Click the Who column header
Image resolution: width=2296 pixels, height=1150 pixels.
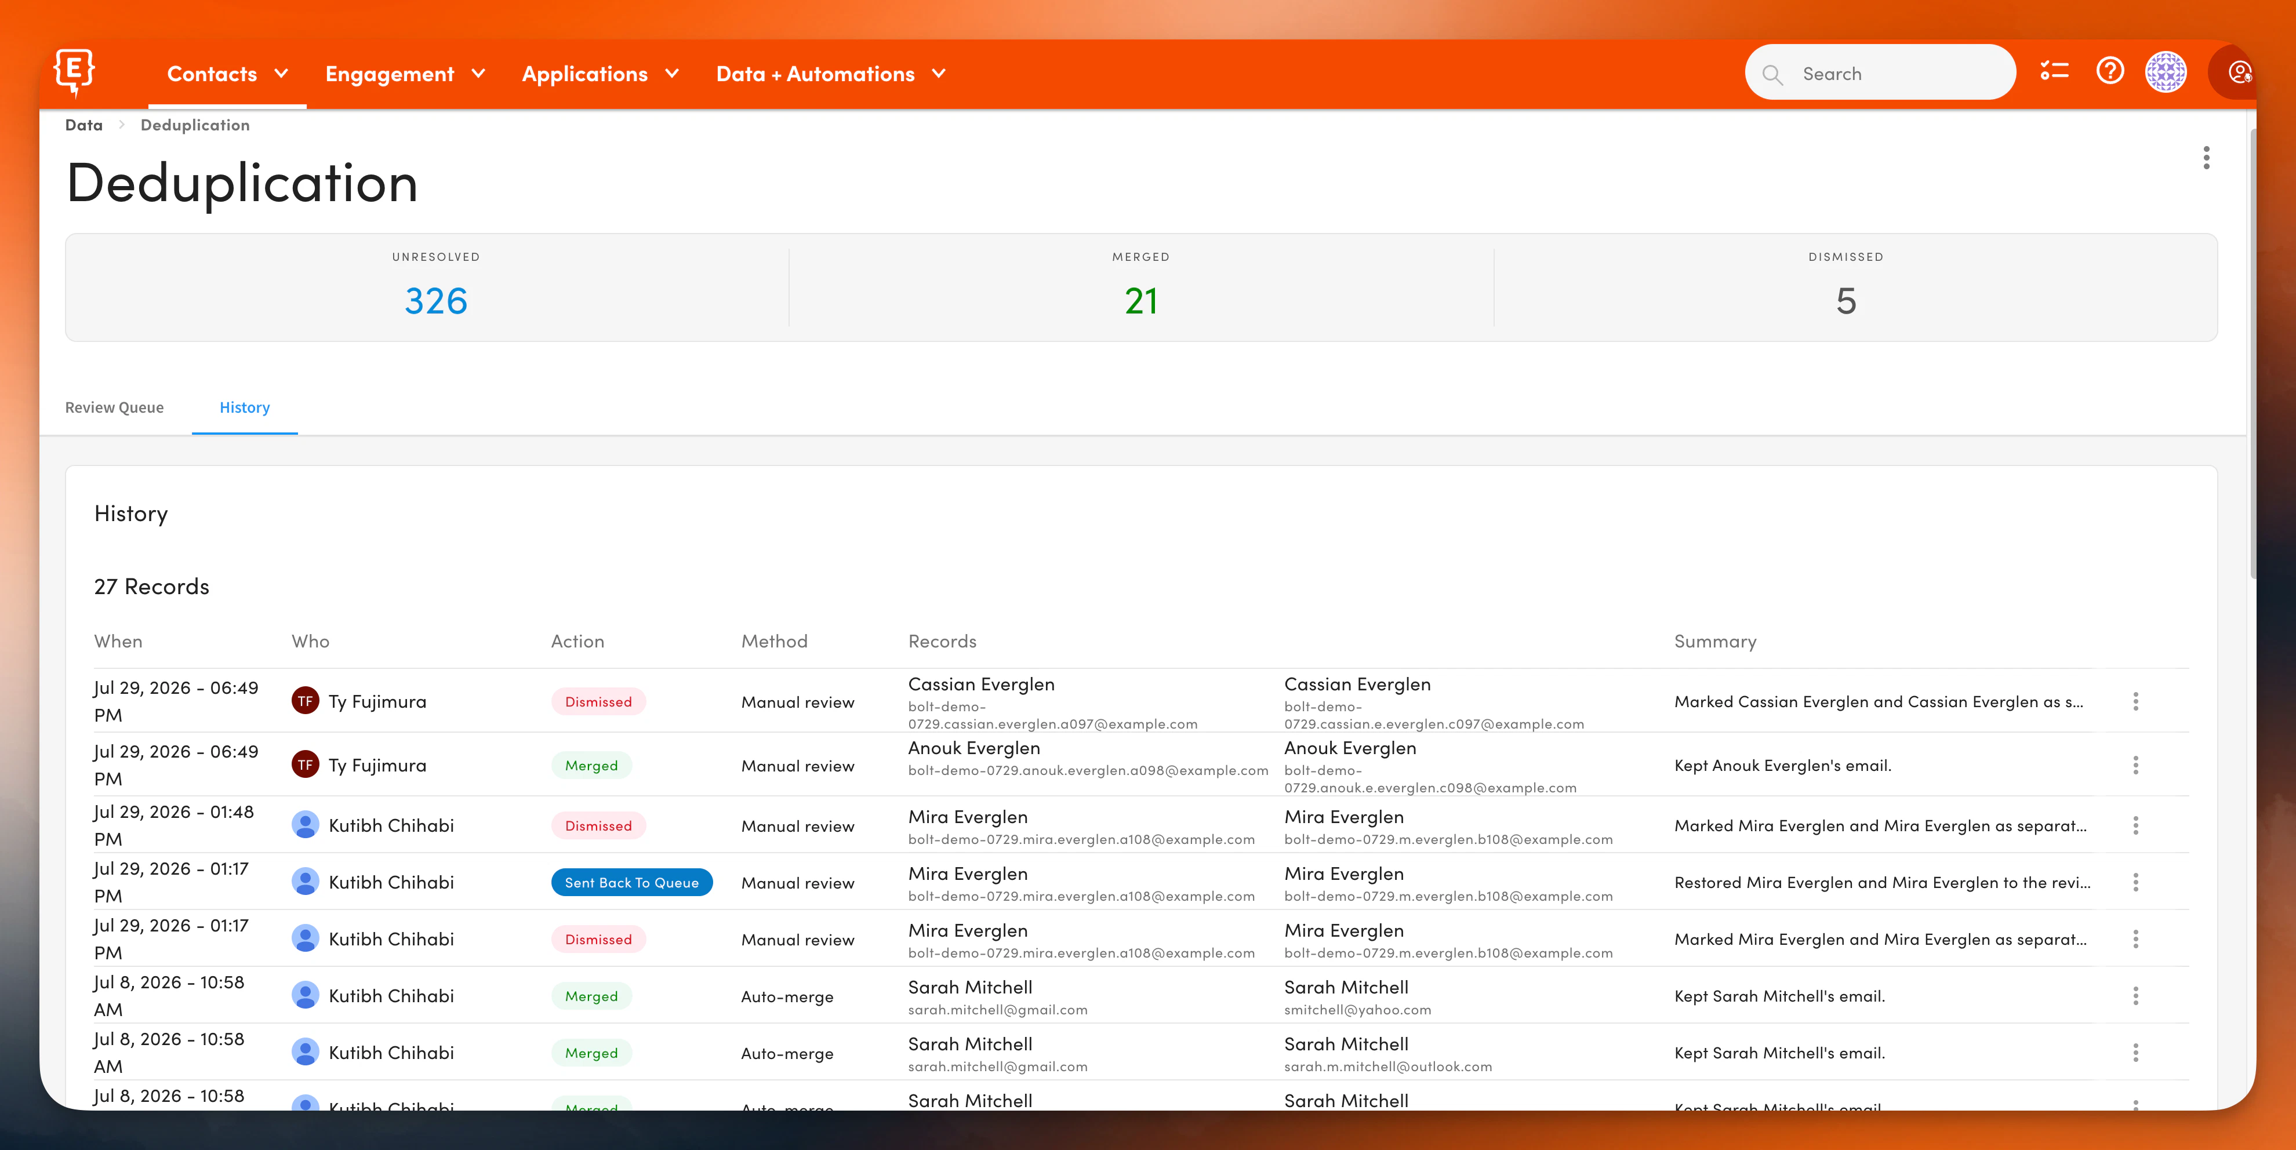coord(310,641)
